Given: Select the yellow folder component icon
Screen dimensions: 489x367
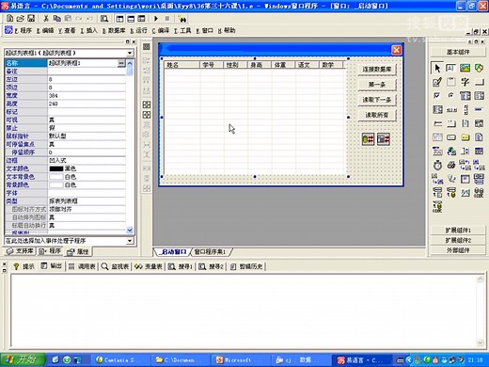Looking at the screenshot, I should pyautogui.click(x=465, y=137).
